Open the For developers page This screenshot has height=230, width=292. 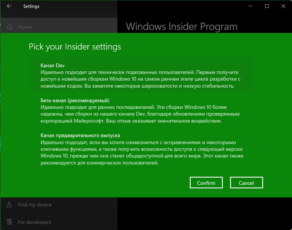59,222
